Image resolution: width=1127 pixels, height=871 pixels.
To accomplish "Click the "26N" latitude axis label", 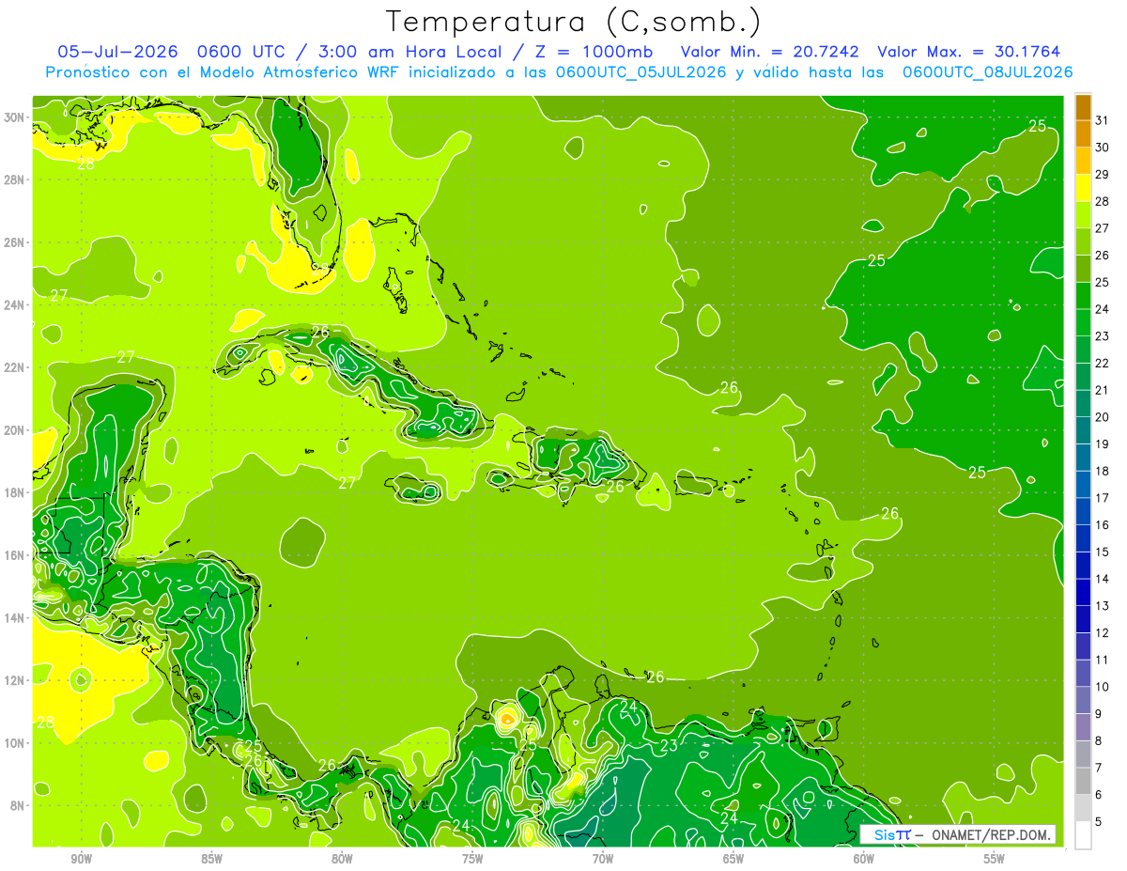I will (x=16, y=242).
